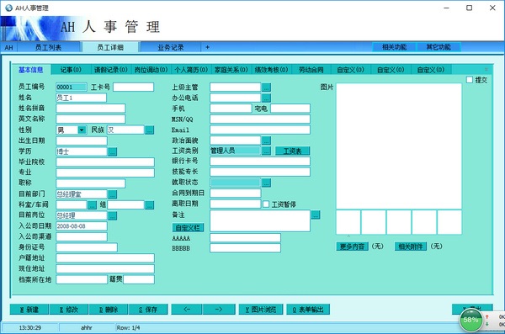The image size is (505, 334).
Task: Click Row: 1/4 status bar text
Action: (x=128, y=328)
